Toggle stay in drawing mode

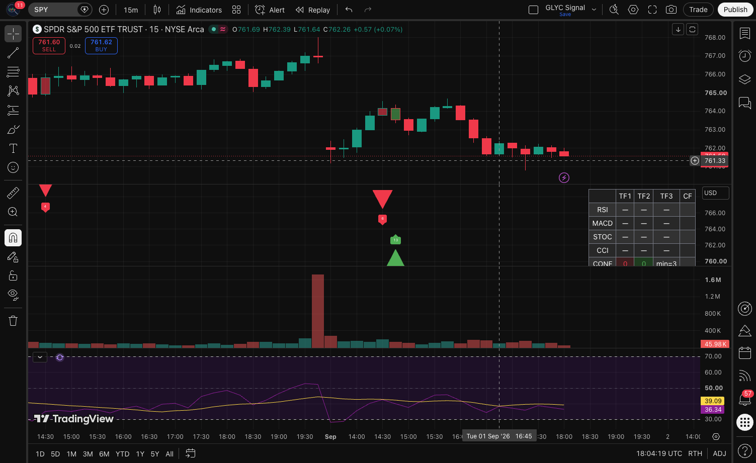coord(13,257)
